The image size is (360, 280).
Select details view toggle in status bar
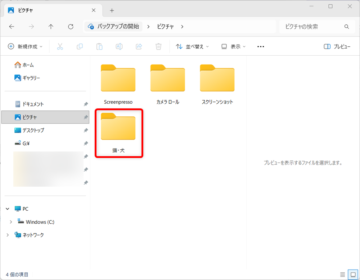point(342,274)
